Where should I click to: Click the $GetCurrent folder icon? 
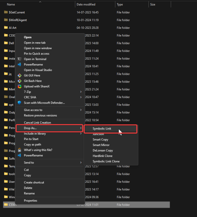pyautogui.click(x=6, y=12)
